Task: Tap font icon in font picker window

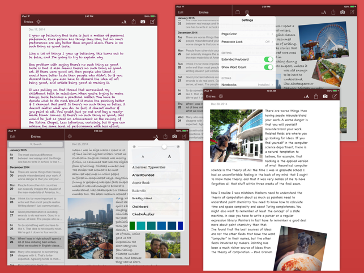Action: pyautogui.click(x=156, y=136)
